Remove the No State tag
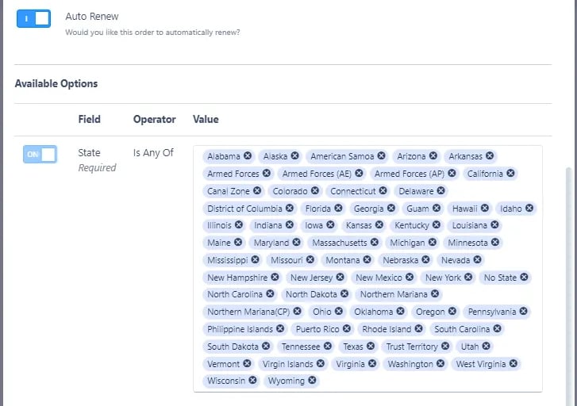Viewport: 577px width, 406px height. click(x=525, y=278)
